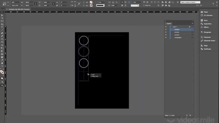This screenshot has width=219, height=123.
Task: Select the Gap tool
Action: click(x=2, y=21)
